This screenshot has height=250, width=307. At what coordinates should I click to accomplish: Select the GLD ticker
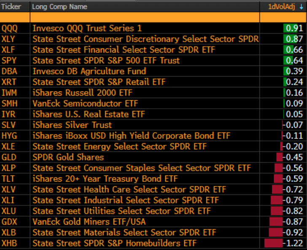click(x=9, y=157)
